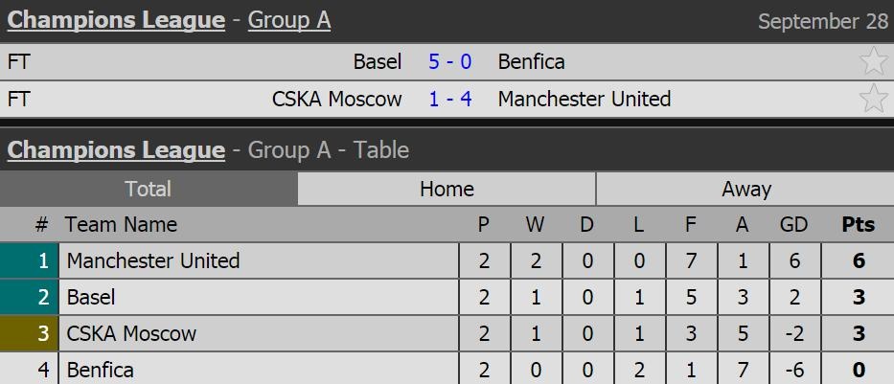
Task: Click the teal position 1 marker
Action: pyautogui.click(x=30, y=260)
